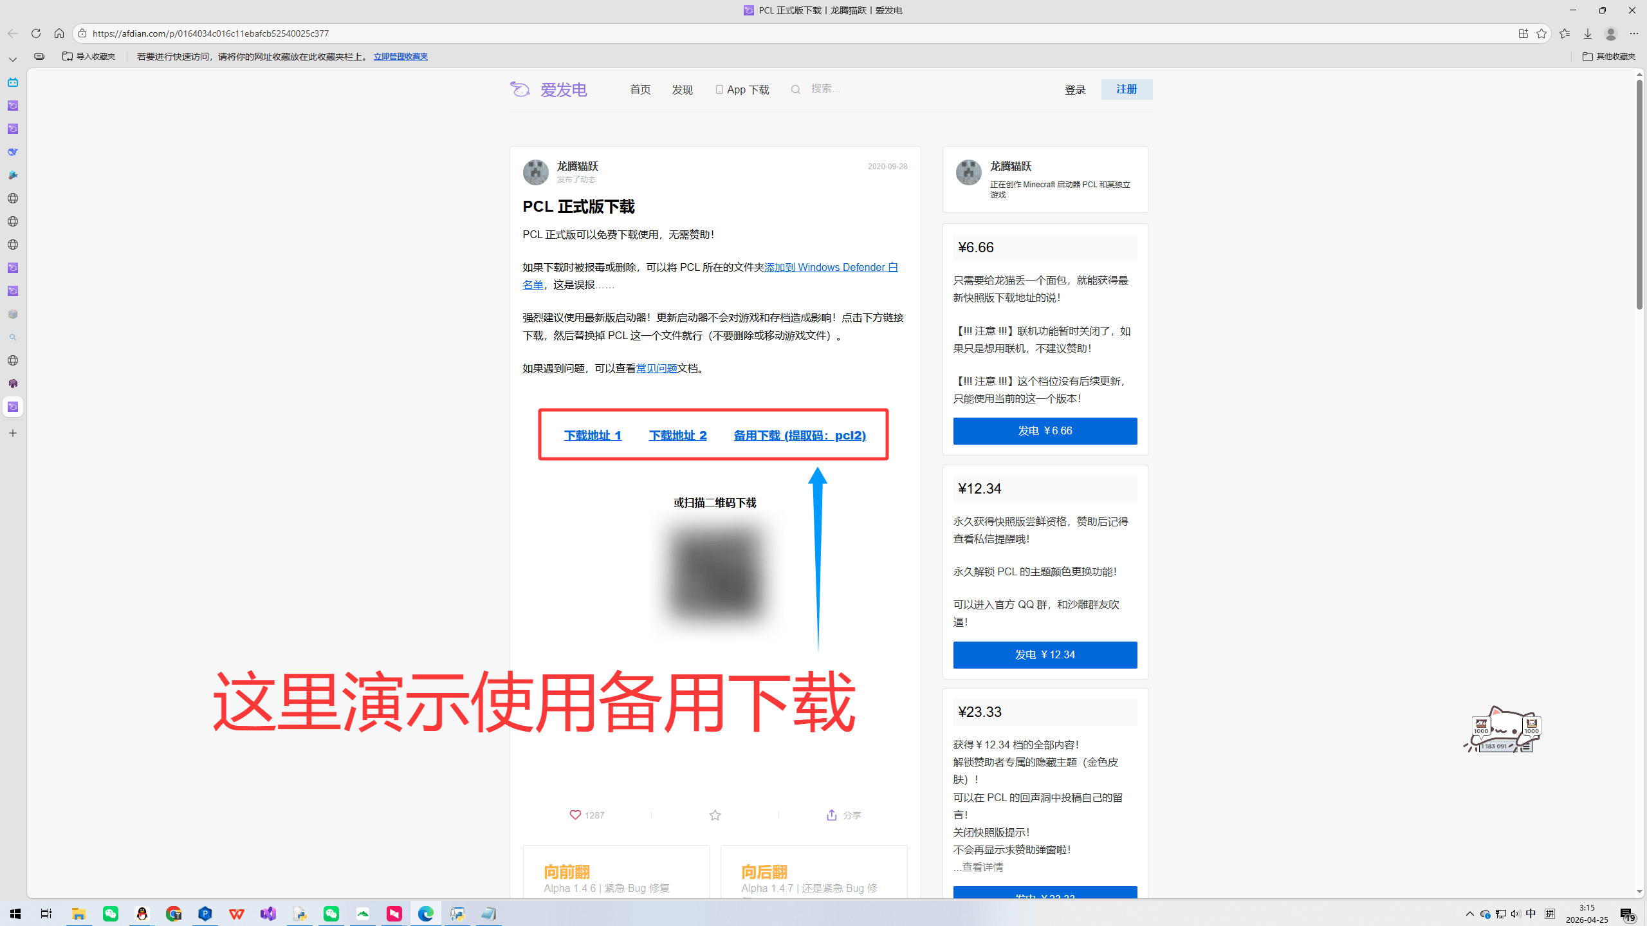
Task: Open the browser downloads icon
Action: coord(1588,33)
